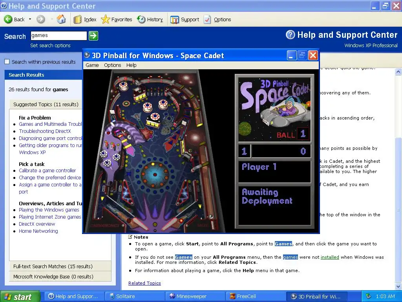Viewport: 402px width, 302px height.
Task: Open Troubleshooting DirectX topic
Action: (x=45, y=131)
